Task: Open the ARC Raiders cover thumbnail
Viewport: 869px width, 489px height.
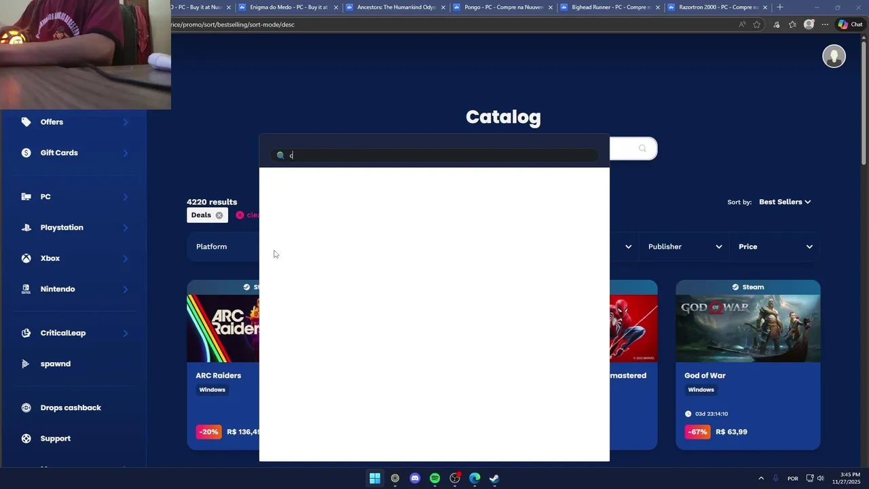Action: [223, 328]
